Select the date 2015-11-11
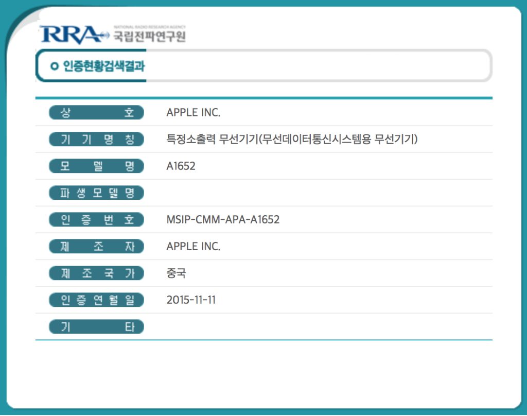 coord(191,300)
